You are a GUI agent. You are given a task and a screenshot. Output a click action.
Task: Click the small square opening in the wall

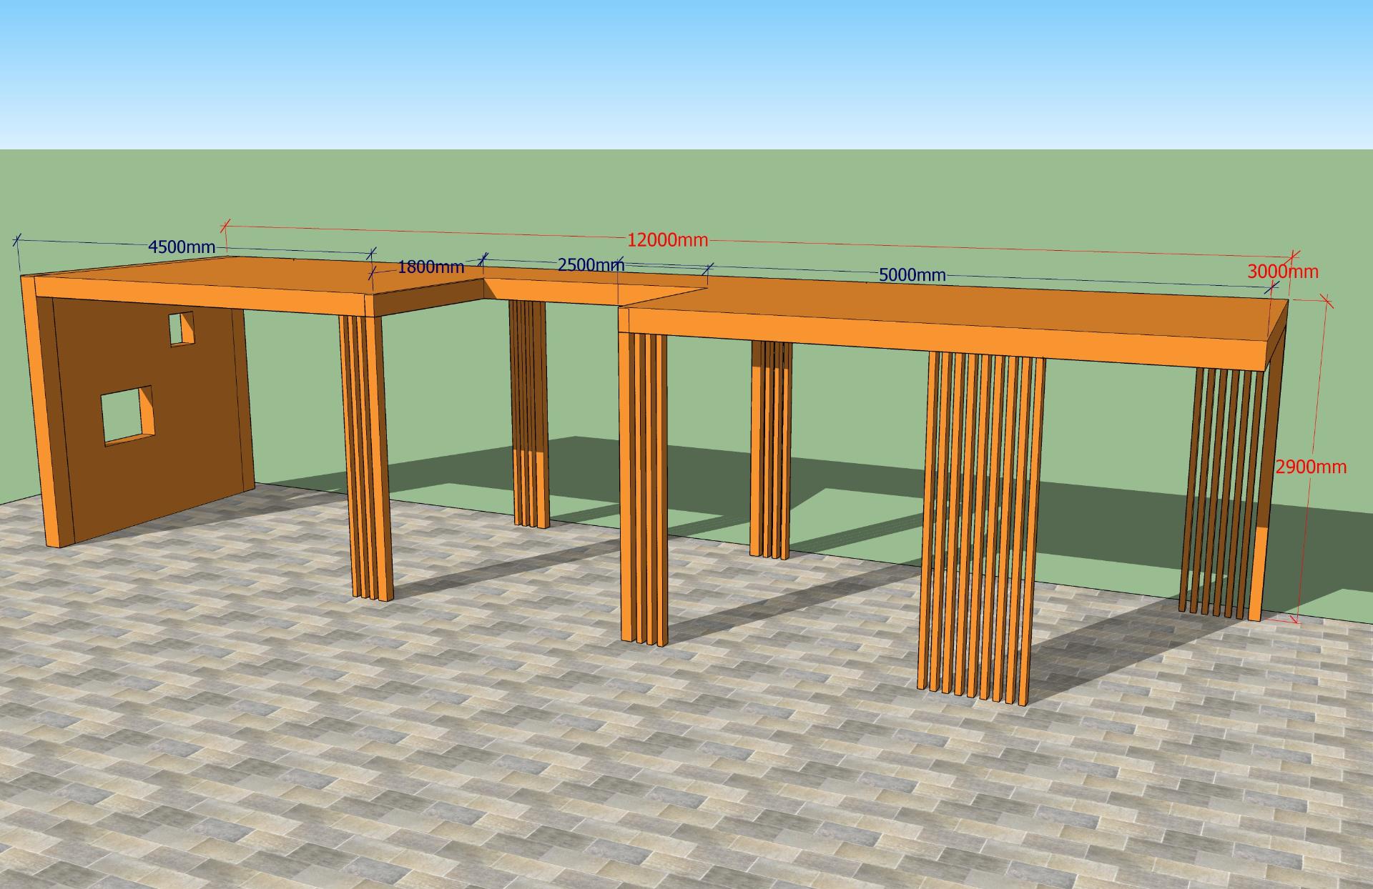point(182,329)
